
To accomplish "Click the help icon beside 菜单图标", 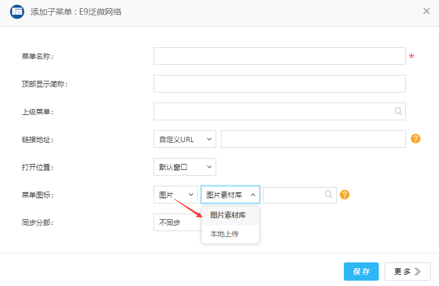I will pyautogui.click(x=345, y=195).
